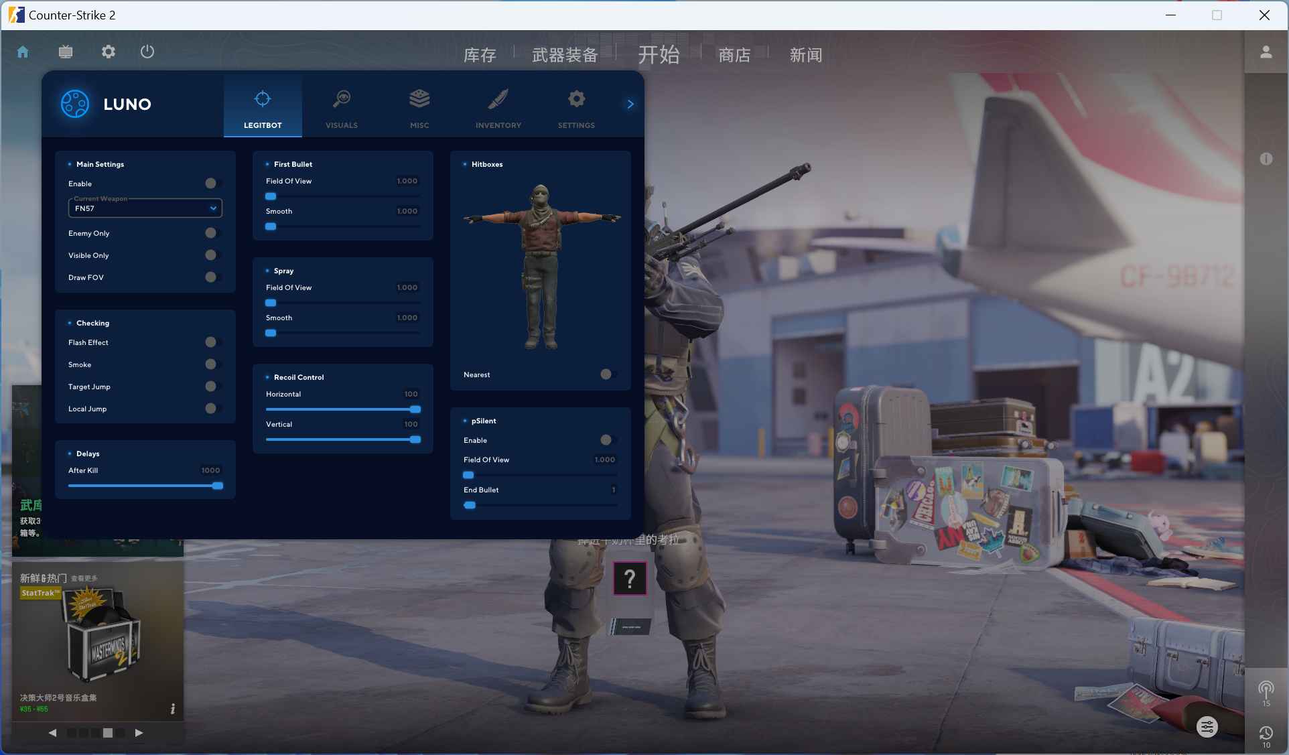Toggle Enable under Main Settings
This screenshot has height=755, width=1289.
(x=210, y=184)
